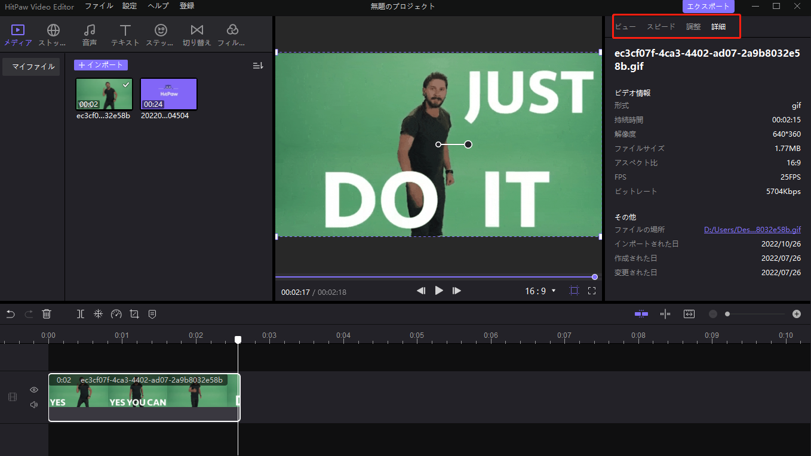Open the sort order menu in media library
Viewport: 811px width, 456px height.
coord(258,65)
